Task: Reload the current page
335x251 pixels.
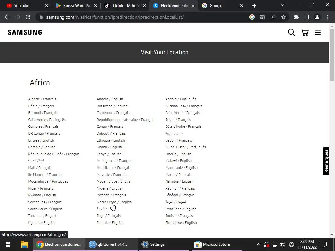Action: pyautogui.click(x=28, y=17)
